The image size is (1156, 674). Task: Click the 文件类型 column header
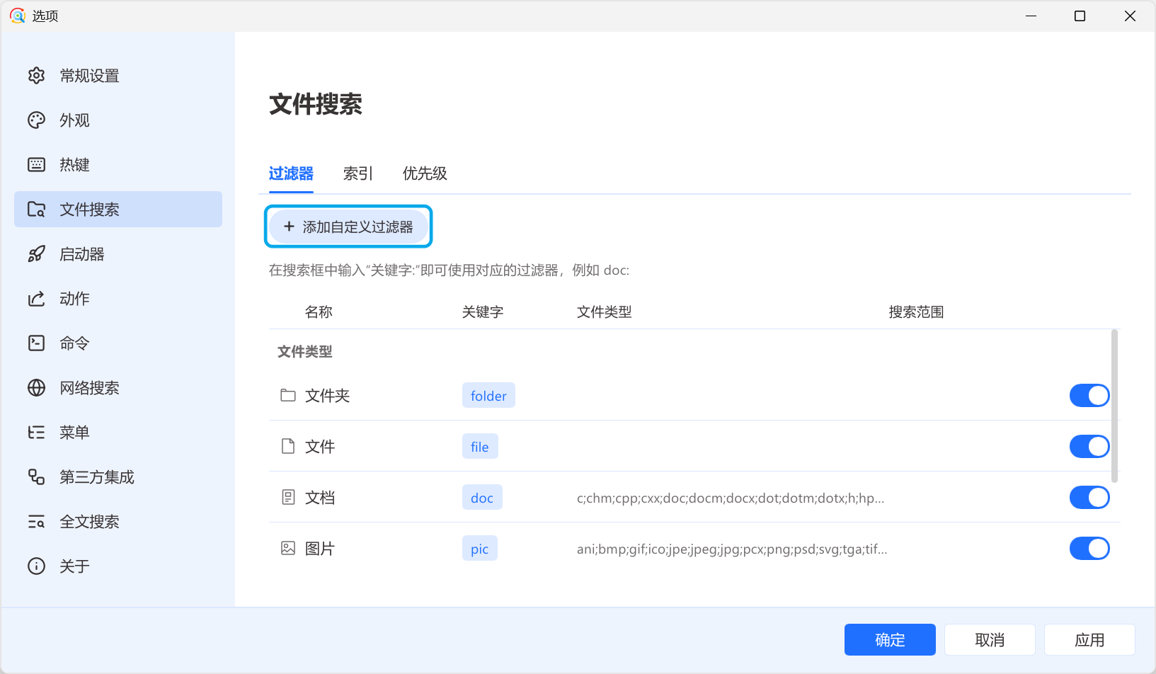(x=605, y=312)
